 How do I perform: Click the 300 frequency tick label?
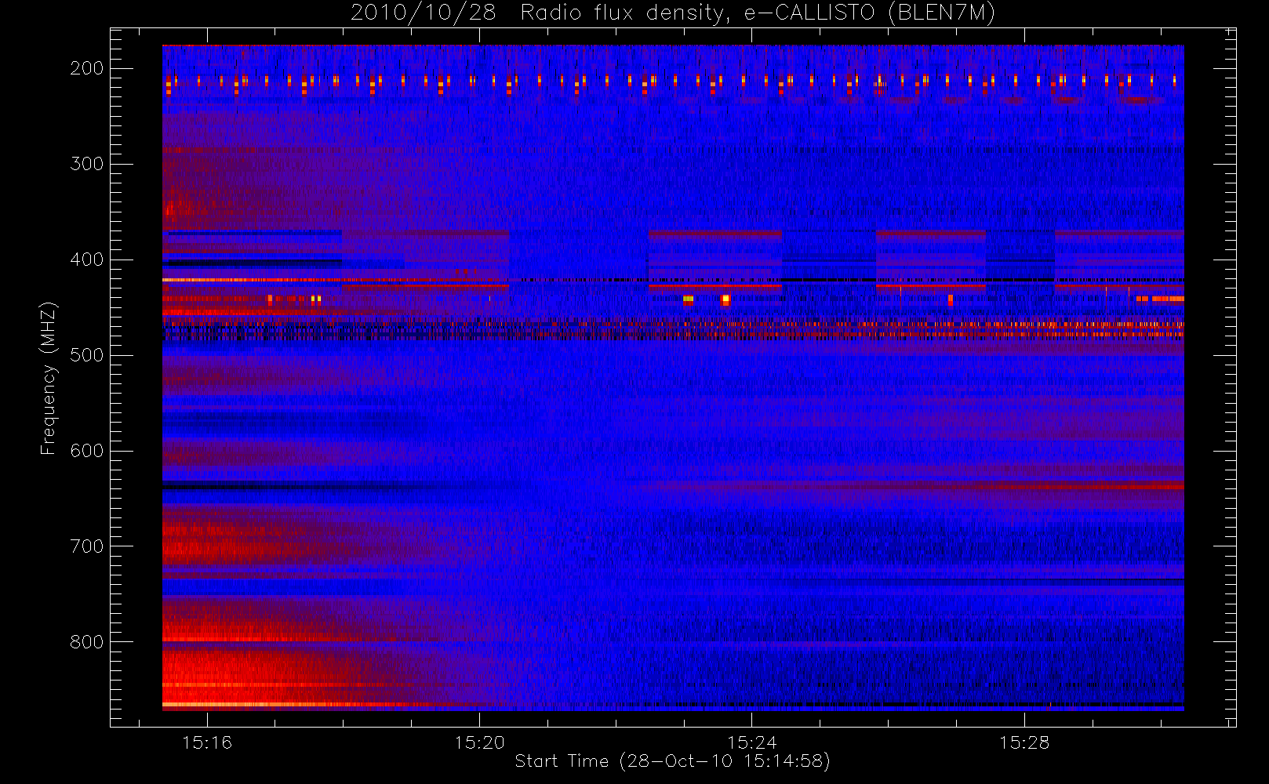pyautogui.click(x=87, y=164)
